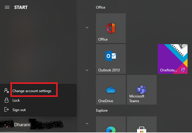
Task: Open the Microsoft Store tile
Action: click(x=142, y=124)
